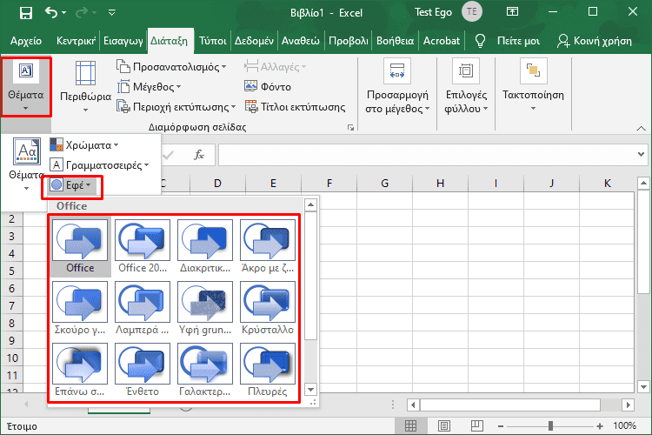Select the Υφή grun... effect thumbnail

[x=205, y=309]
